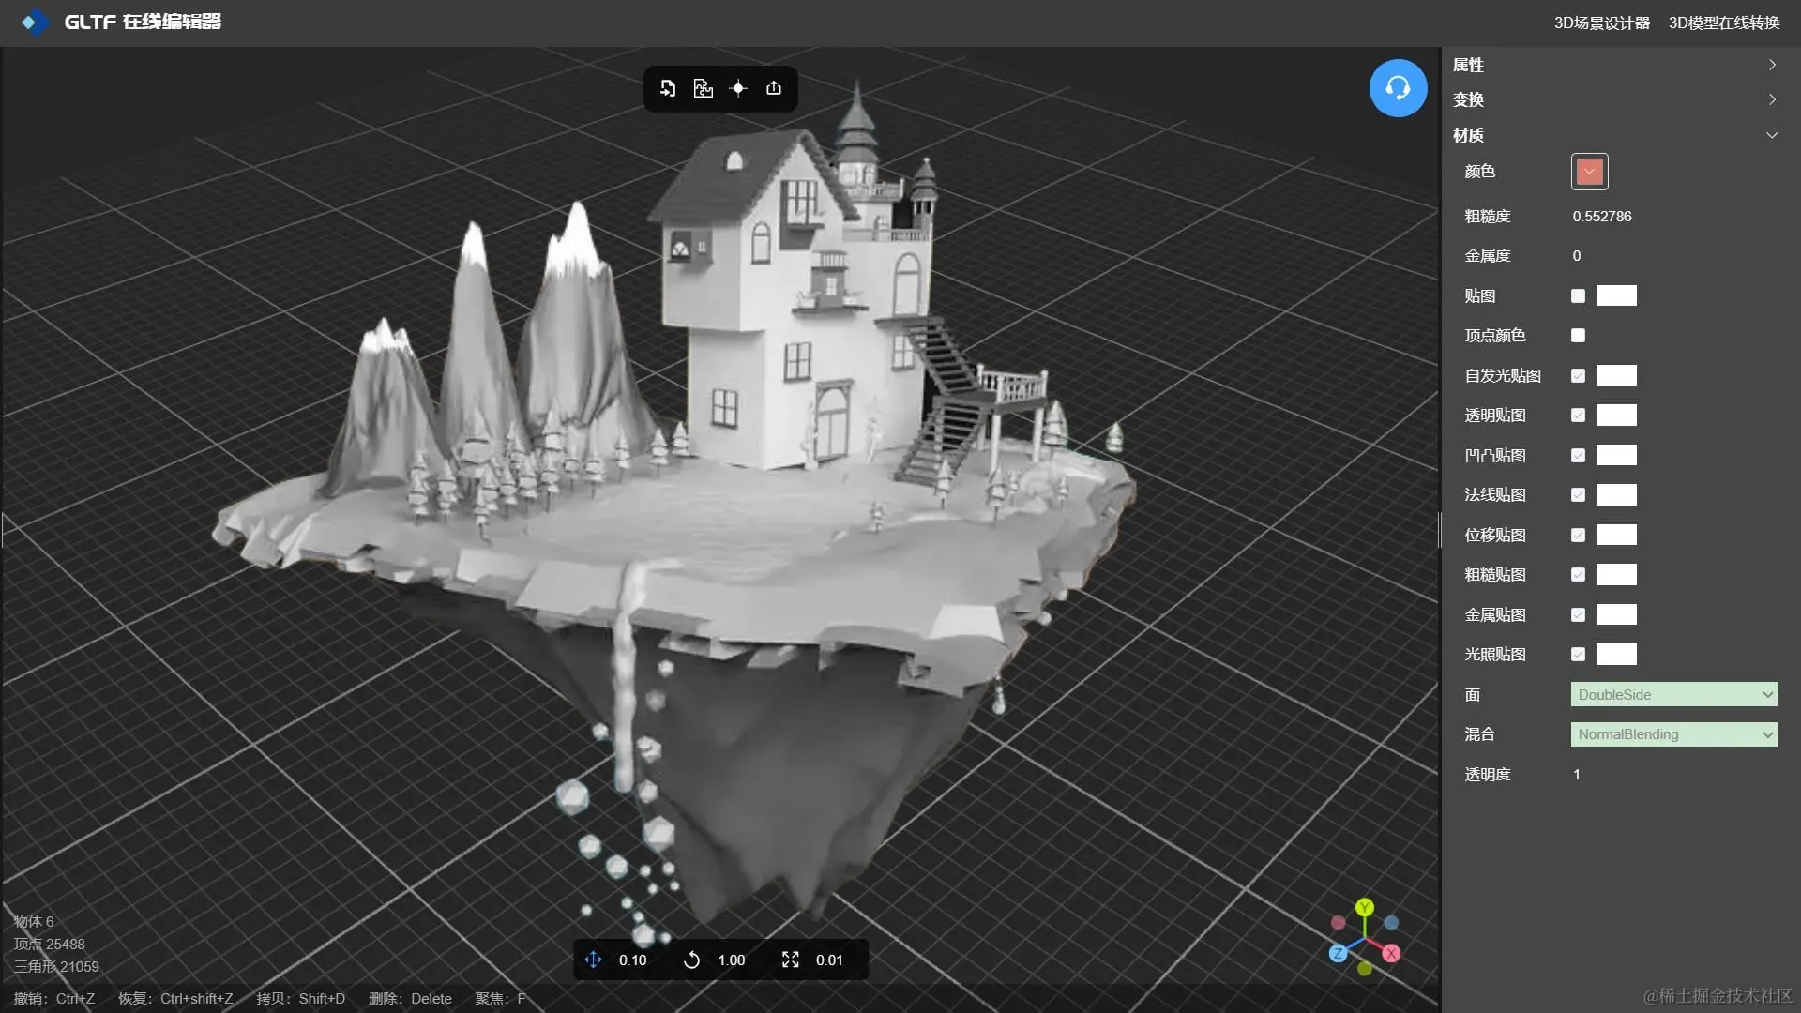This screenshot has width=1801, height=1013.
Task: Open 3D场景设计器 from top menu
Action: point(1601,23)
